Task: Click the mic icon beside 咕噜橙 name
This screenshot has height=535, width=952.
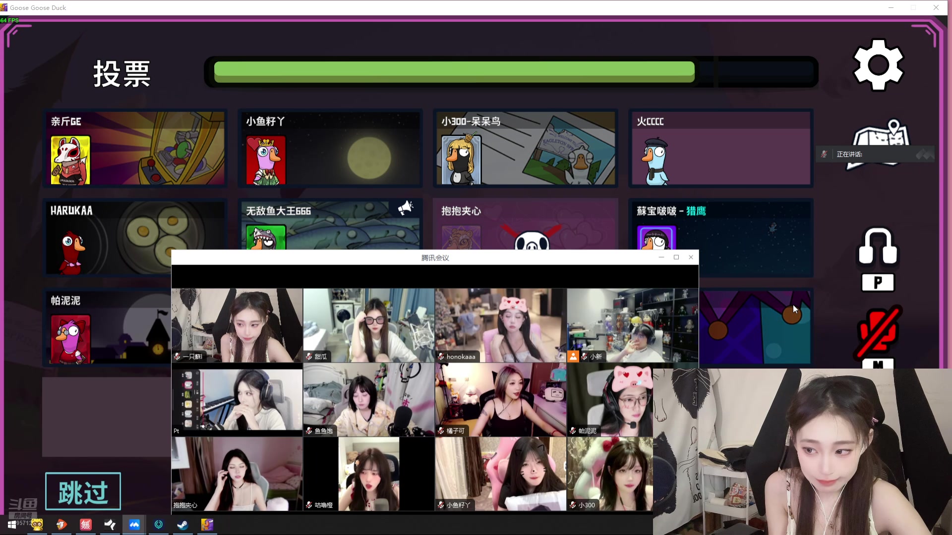Action: 309,505
